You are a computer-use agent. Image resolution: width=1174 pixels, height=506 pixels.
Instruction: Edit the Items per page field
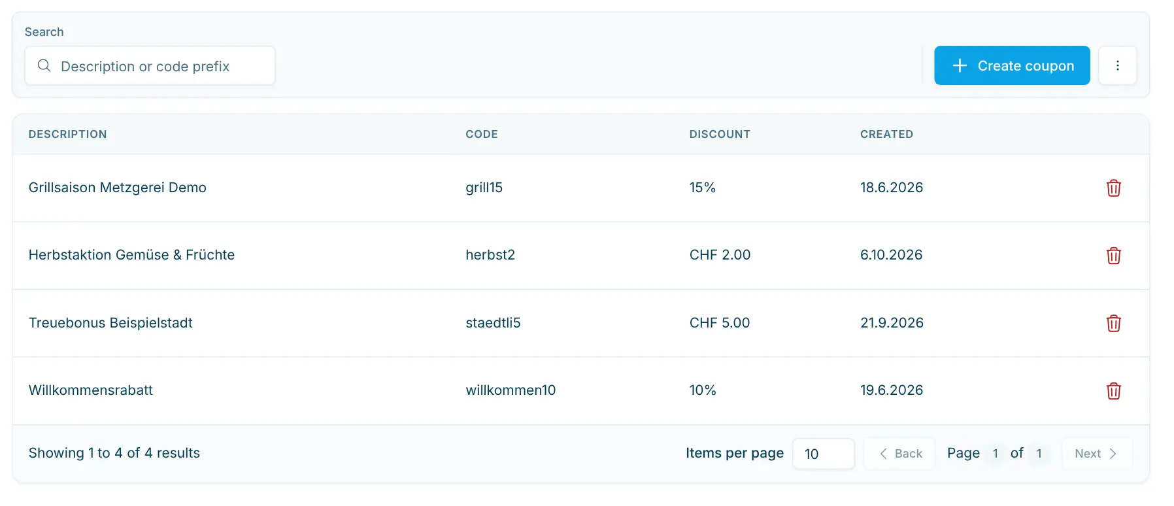[x=823, y=454]
